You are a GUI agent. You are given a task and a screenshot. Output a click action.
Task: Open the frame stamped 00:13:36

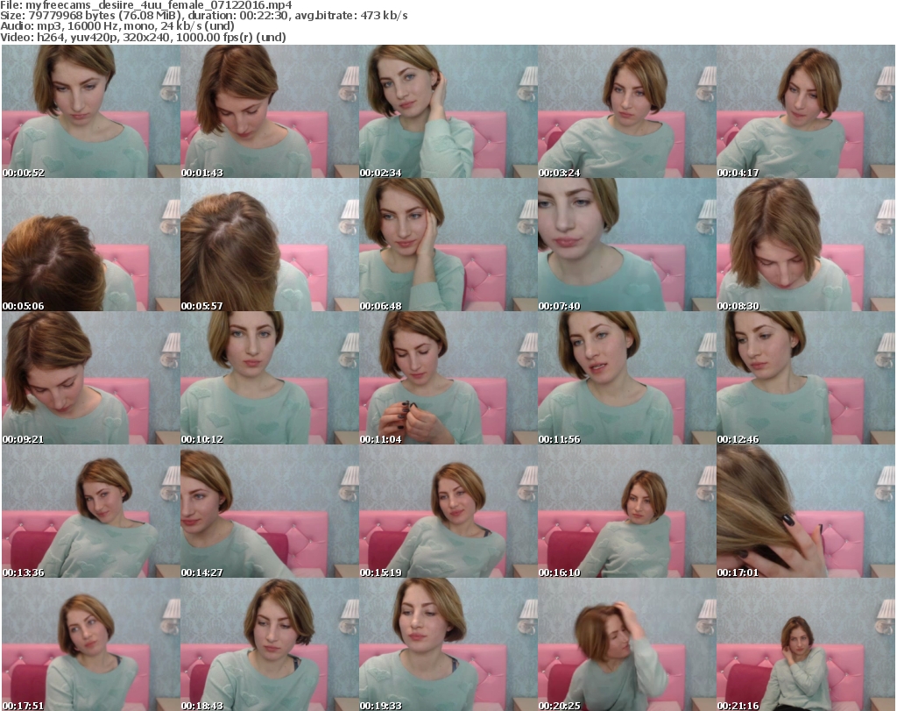pos(90,511)
